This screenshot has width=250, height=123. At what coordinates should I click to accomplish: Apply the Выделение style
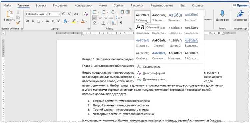click(191, 30)
